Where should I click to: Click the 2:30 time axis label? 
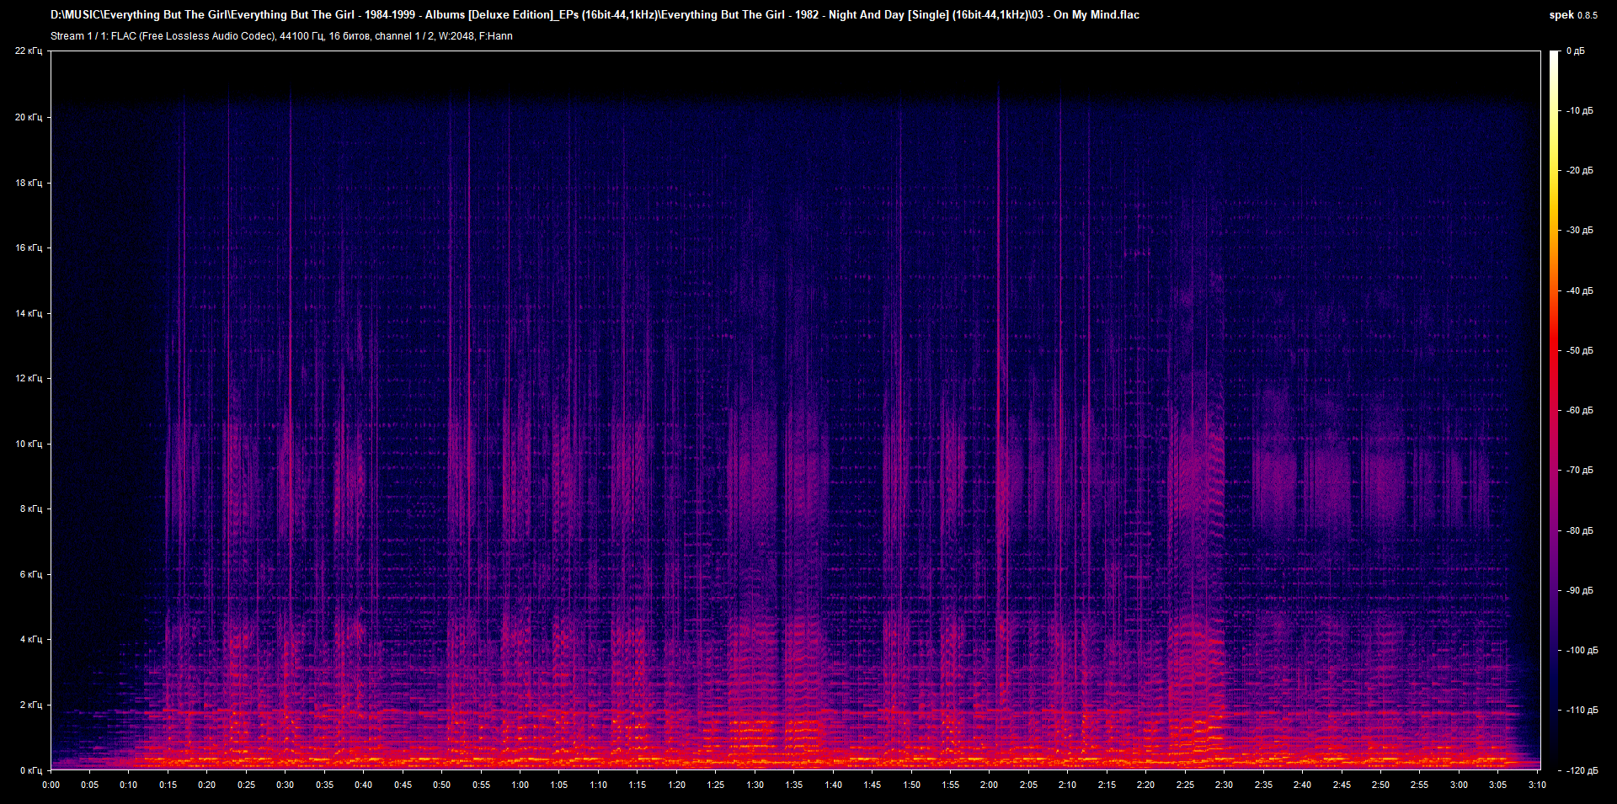point(1224,785)
